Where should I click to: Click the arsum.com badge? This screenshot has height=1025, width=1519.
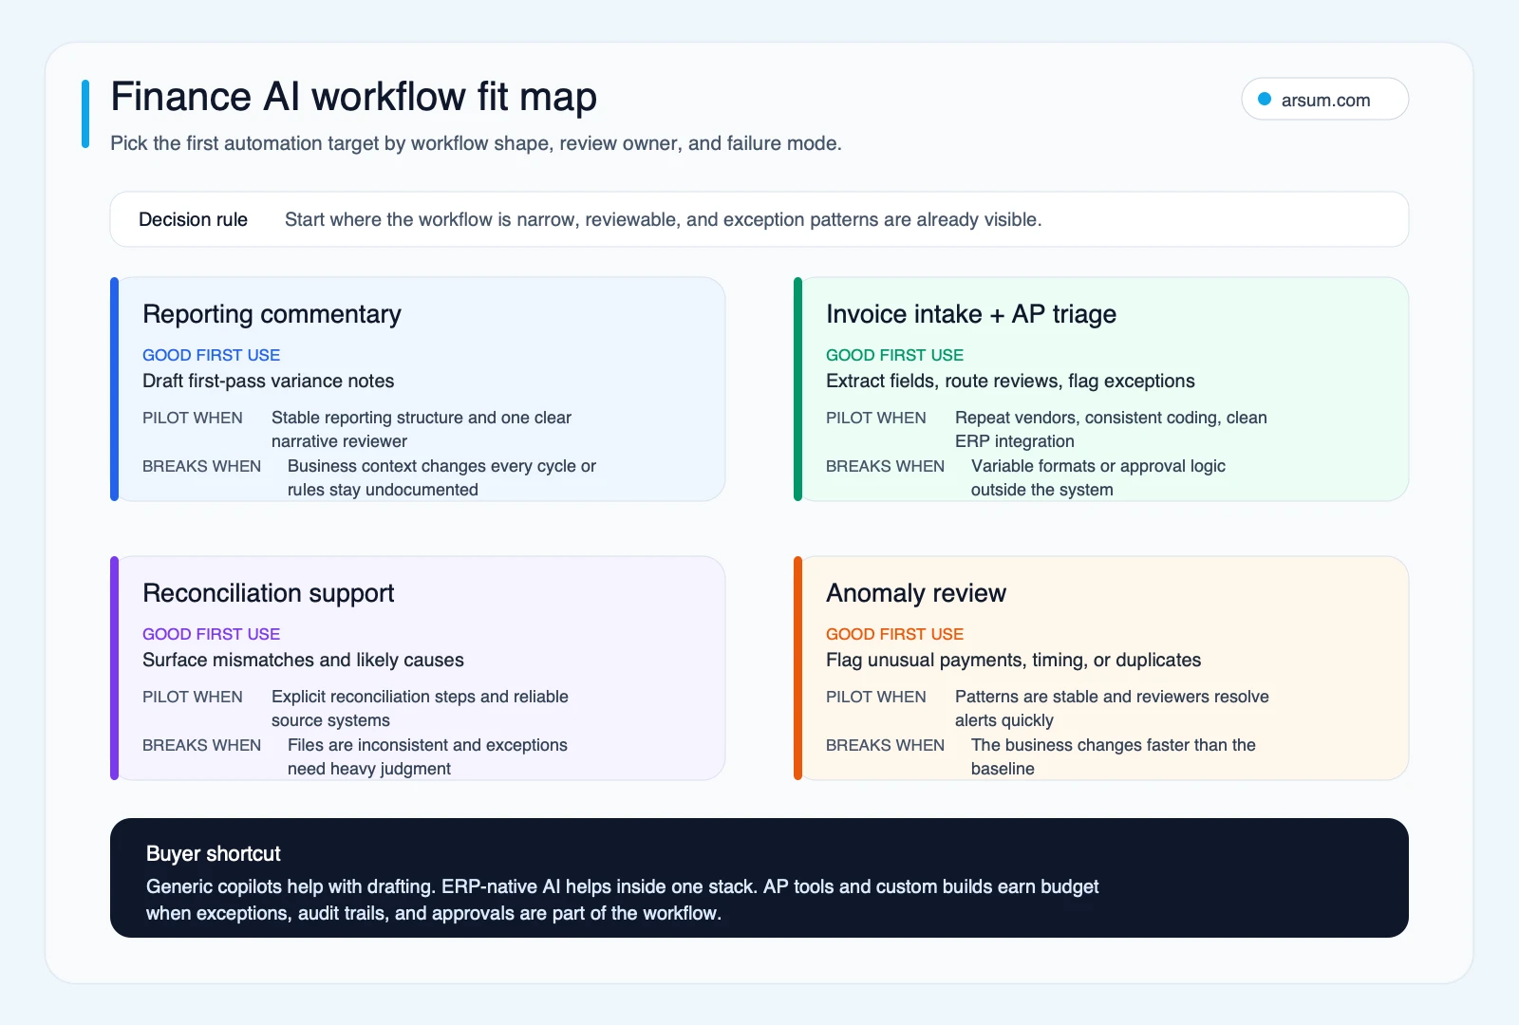click(1324, 100)
